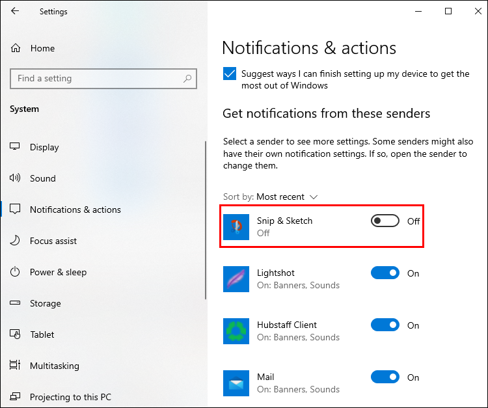
Task: Select the Hubstaff Client icon
Action: point(236,331)
